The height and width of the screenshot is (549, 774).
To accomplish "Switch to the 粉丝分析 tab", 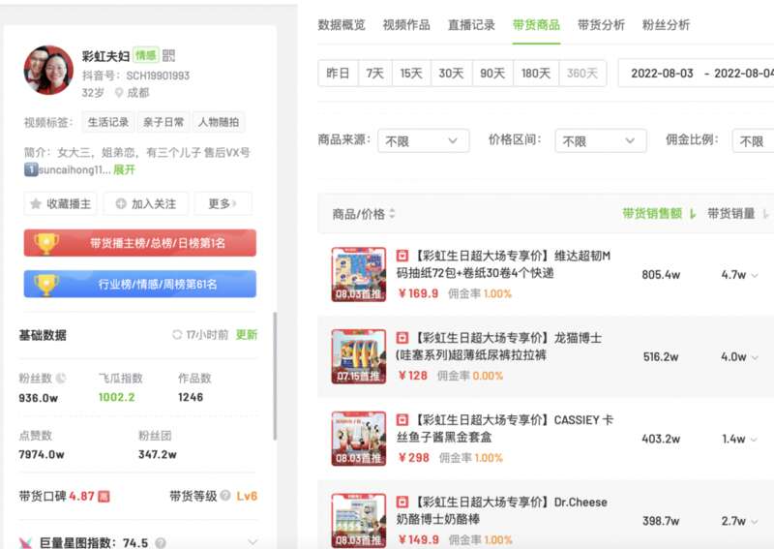I will click(x=666, y=25).
